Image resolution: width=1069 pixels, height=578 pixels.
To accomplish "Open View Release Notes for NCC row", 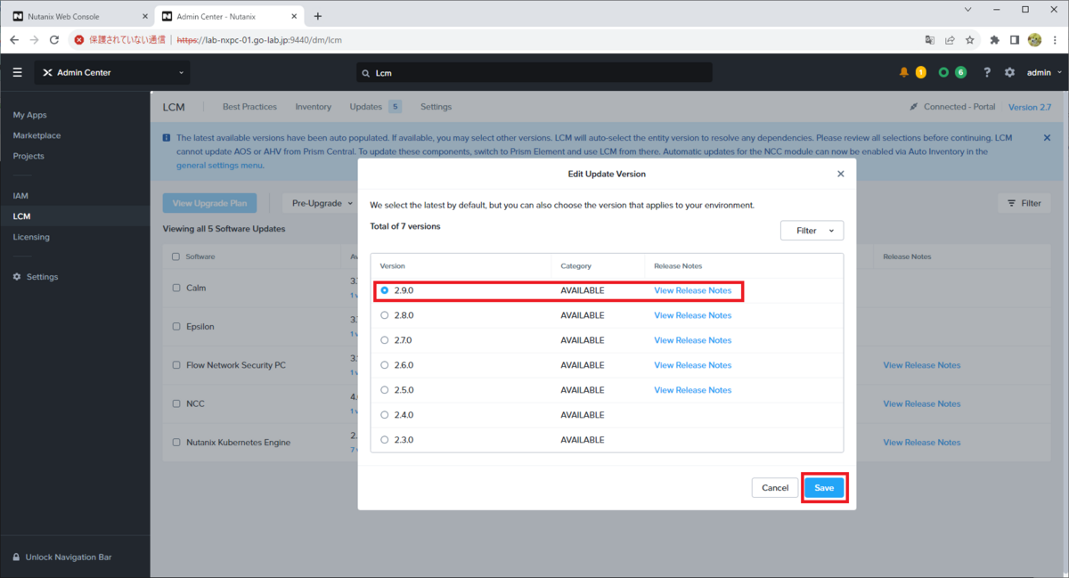I will click(922, 403).
